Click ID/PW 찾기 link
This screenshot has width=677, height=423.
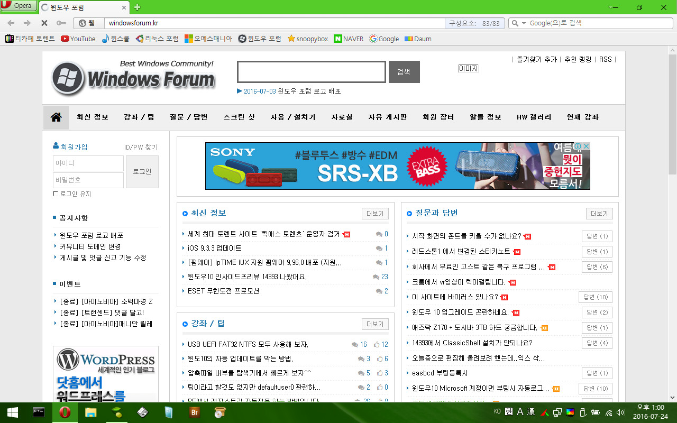(x=141, y=148)
